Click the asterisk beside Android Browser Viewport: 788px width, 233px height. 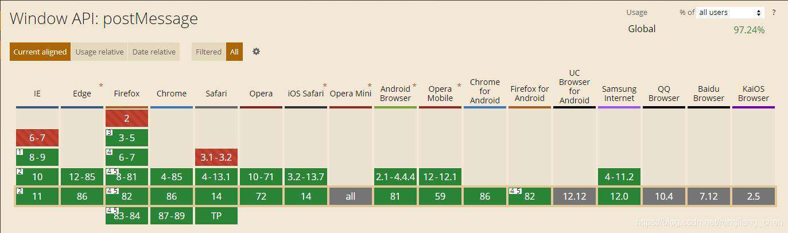414,86
